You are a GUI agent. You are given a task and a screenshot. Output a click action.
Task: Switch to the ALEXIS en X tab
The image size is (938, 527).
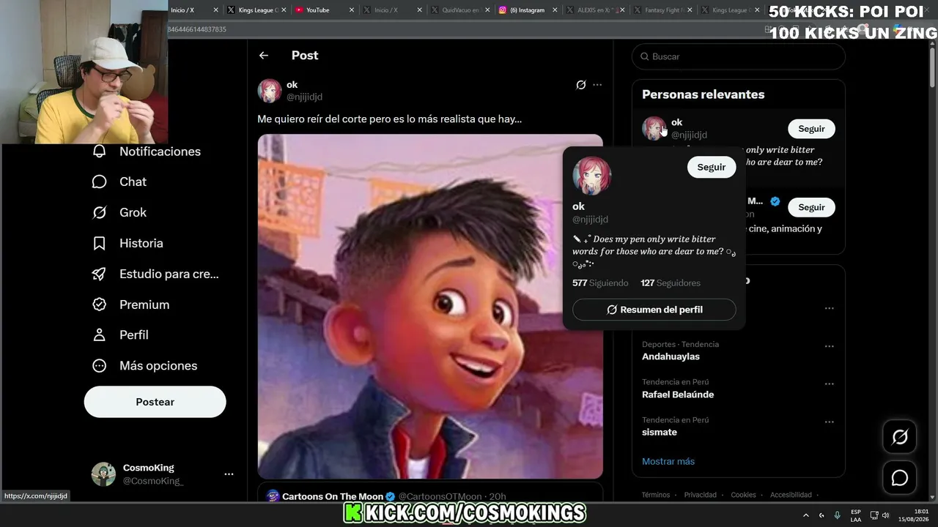point(595,10)
